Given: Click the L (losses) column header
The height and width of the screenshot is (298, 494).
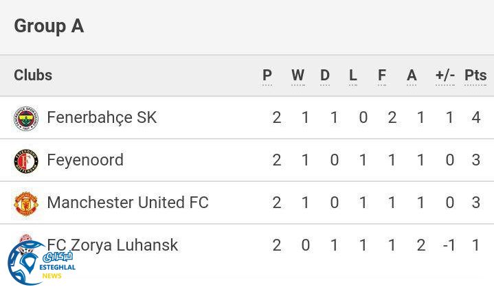Looking at the screenshot, I should point(353,76).
